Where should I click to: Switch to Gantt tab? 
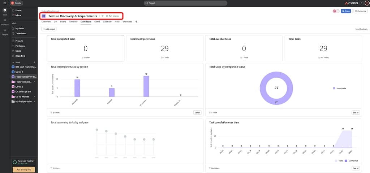[x=97, y=22]
